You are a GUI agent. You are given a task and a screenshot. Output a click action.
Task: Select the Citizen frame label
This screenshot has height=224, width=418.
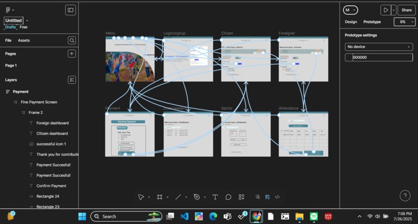coord(227,33)
